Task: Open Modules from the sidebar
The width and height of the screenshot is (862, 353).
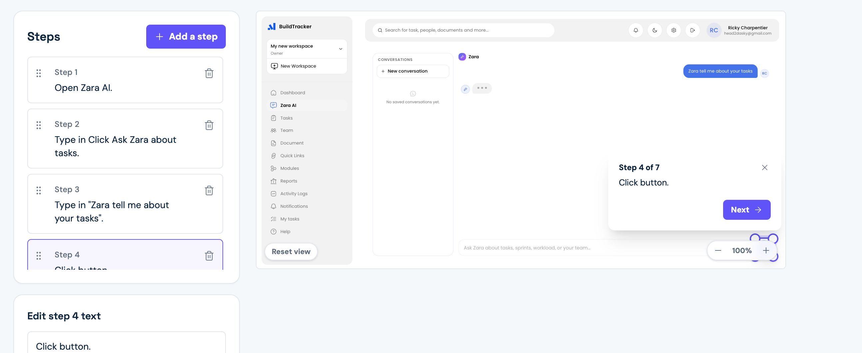Action: click(307, 168)
